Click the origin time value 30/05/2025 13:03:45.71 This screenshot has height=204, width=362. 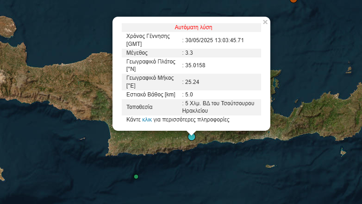tap(214, 40)
